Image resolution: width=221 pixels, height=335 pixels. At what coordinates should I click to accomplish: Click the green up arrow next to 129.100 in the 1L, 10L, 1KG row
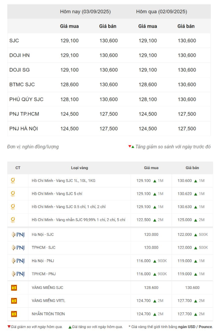point(155,181)
